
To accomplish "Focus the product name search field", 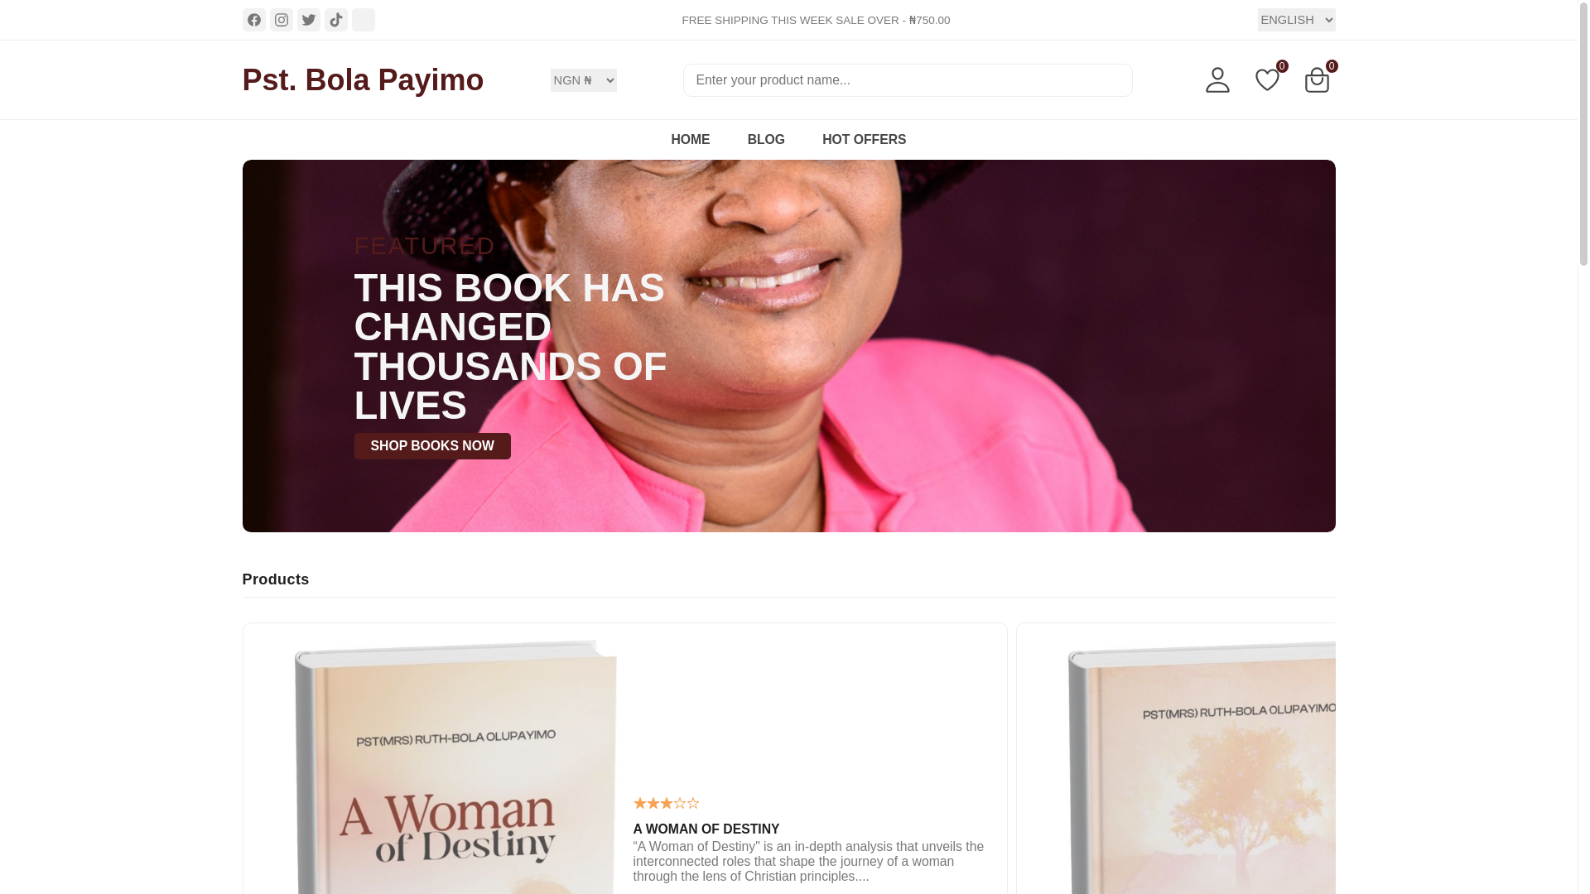I will [x=908, y=80].
